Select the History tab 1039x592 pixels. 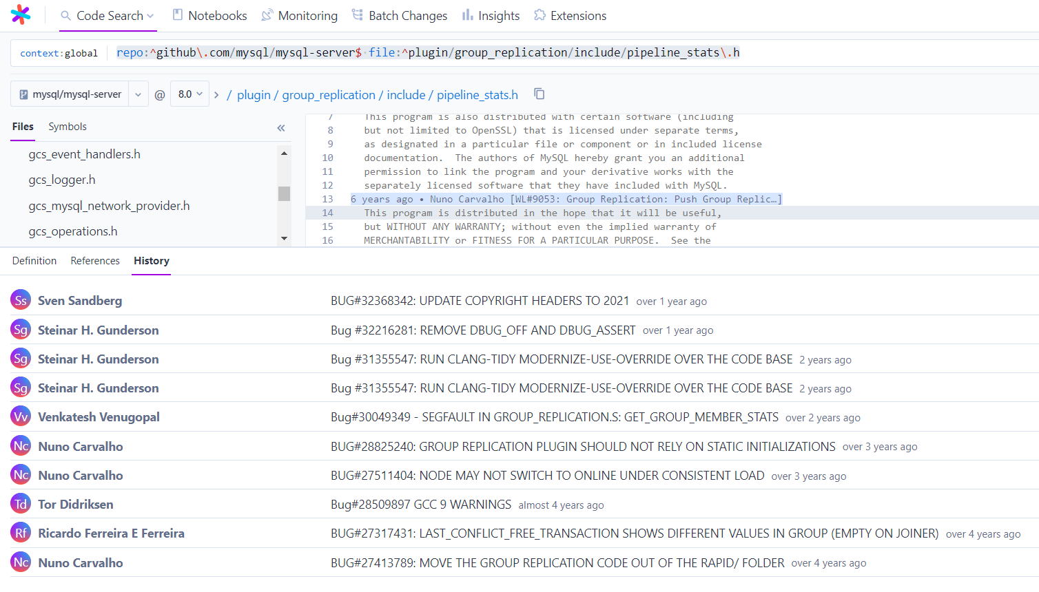pyautogui.click(x=152, y=261)
